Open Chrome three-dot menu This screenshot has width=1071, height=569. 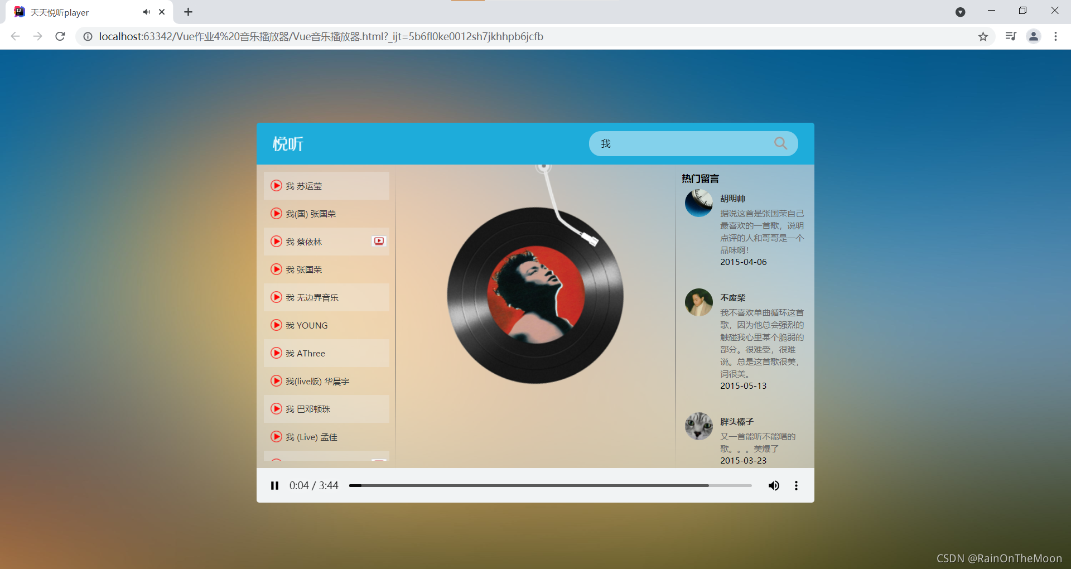click(x=1055, y=36)
